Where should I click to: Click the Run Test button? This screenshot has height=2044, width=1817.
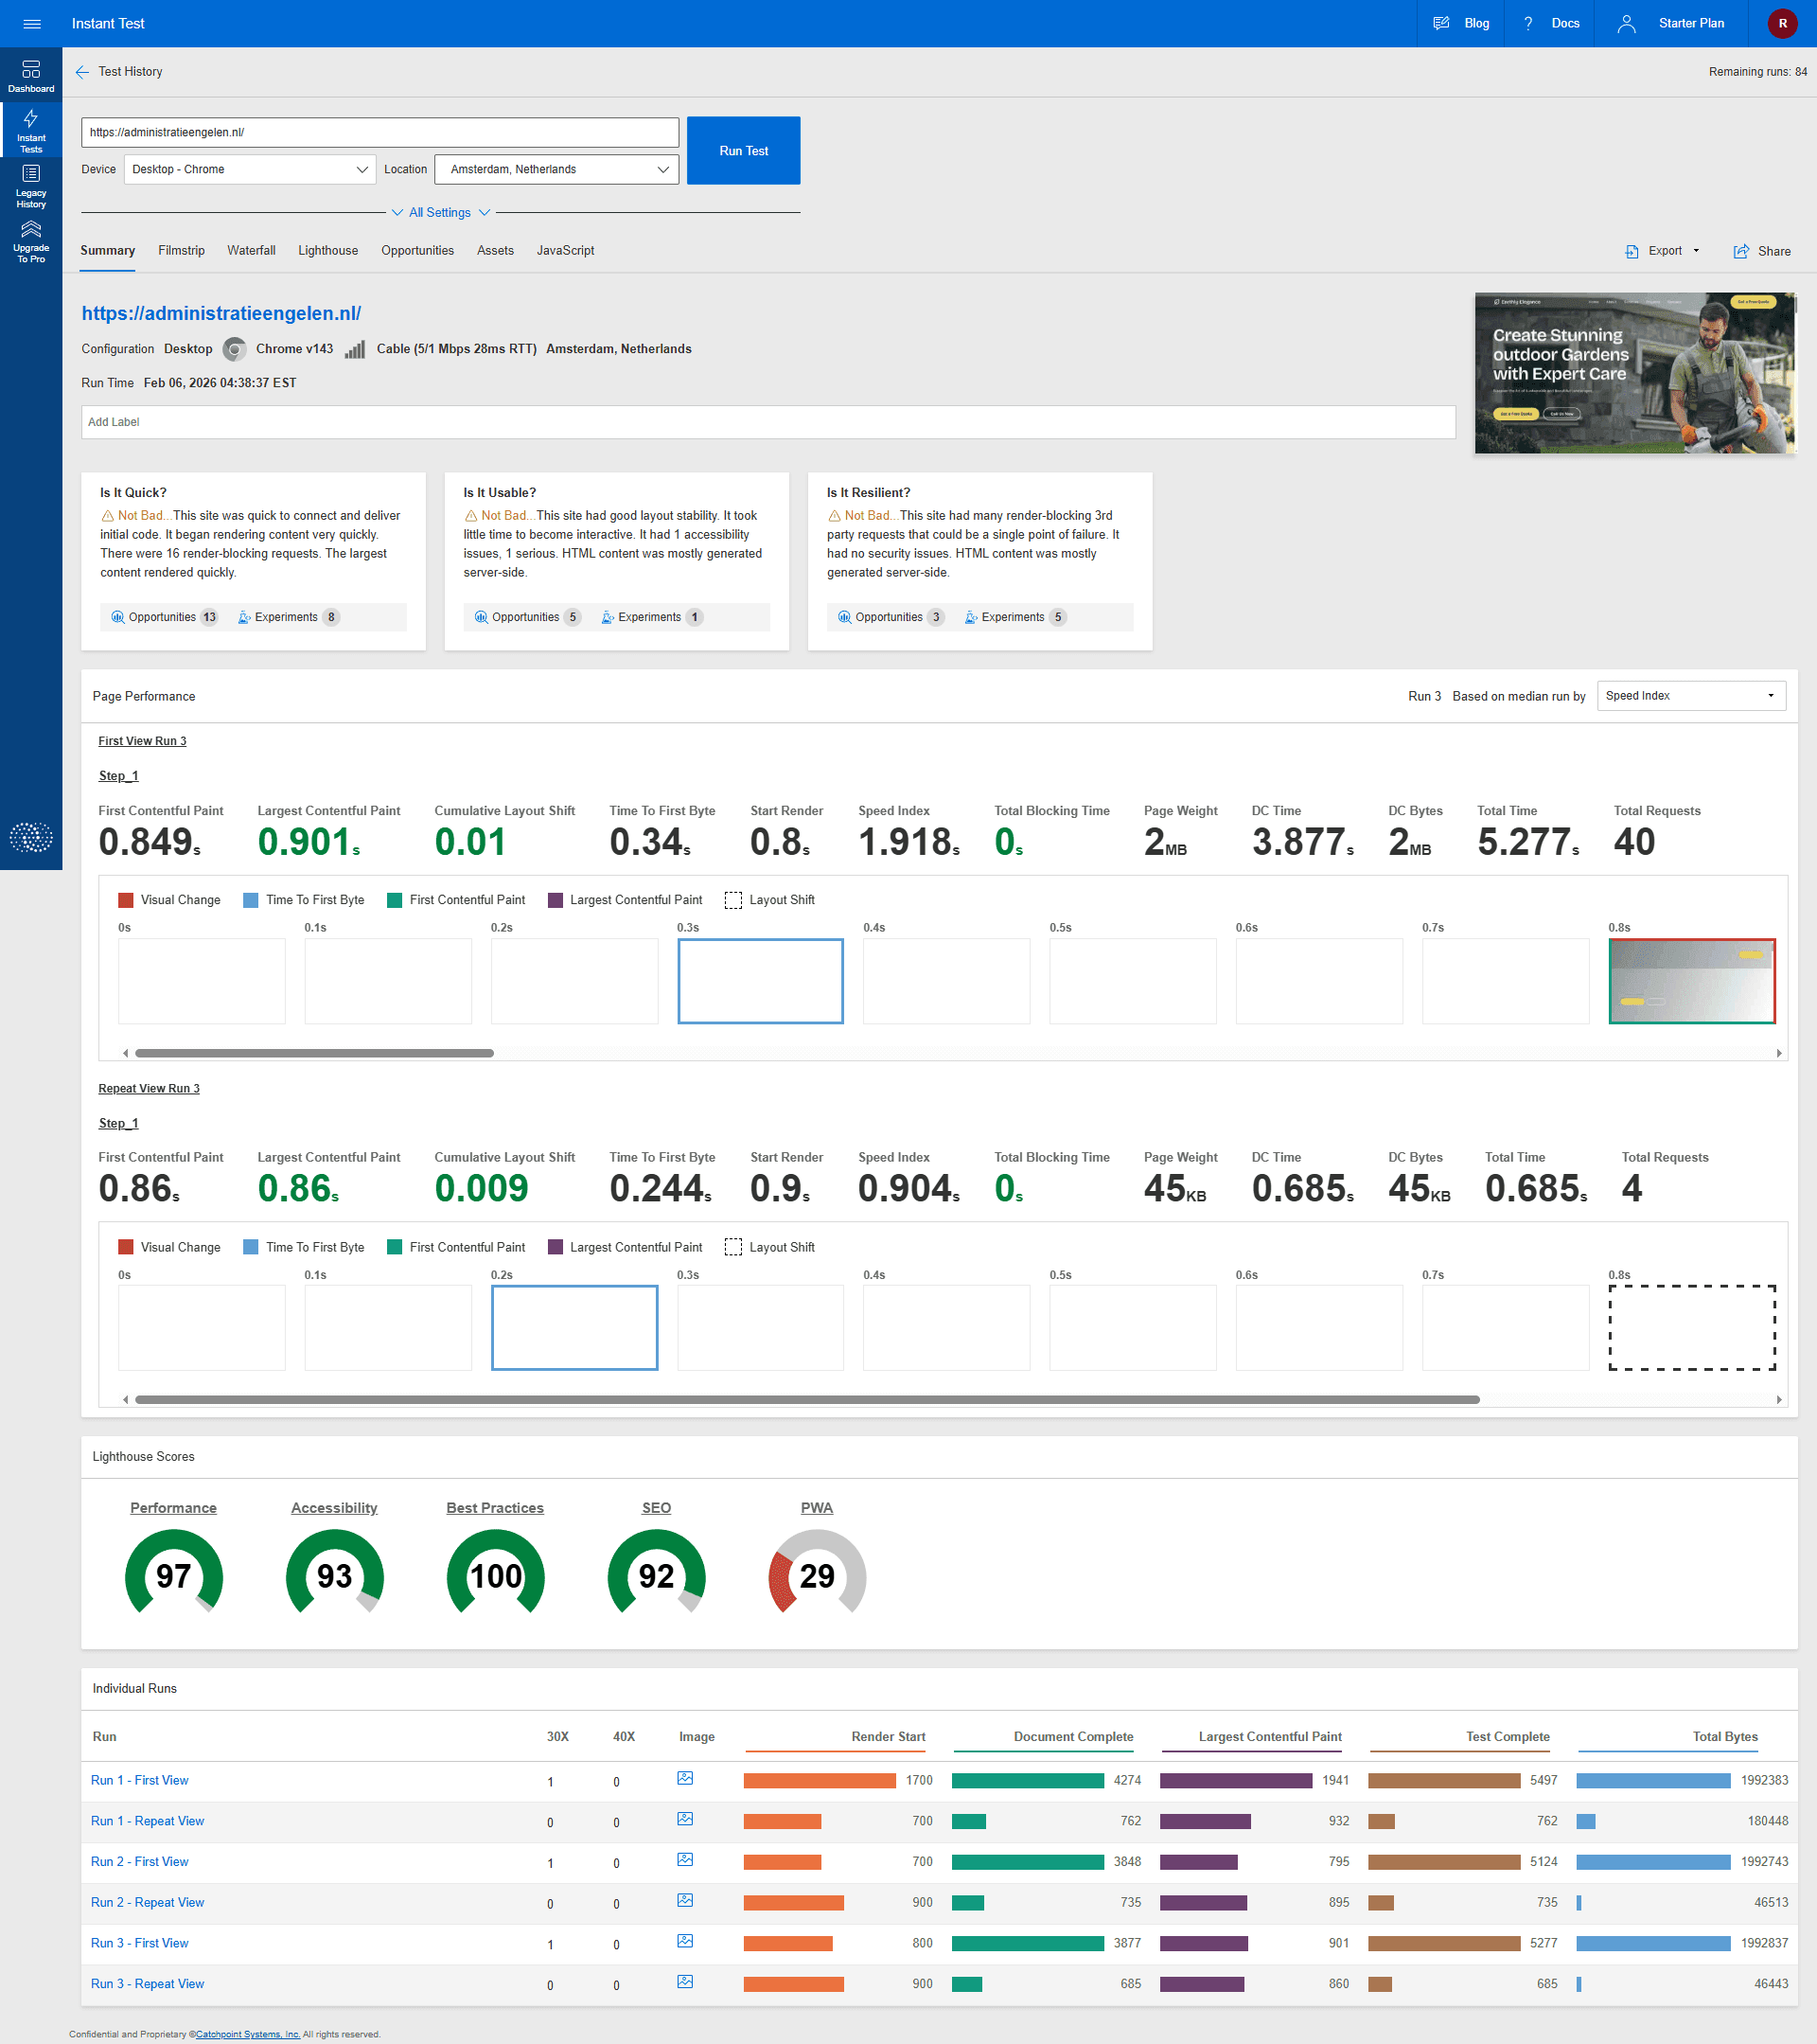(744, 151)
